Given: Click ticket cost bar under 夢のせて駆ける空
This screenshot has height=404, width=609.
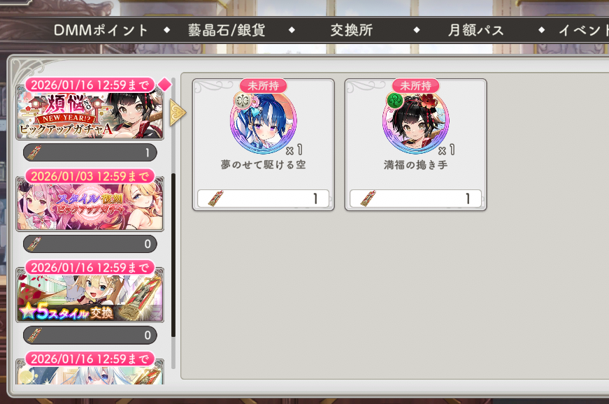Looking at the screenshot, I should (x=264, y=199).
